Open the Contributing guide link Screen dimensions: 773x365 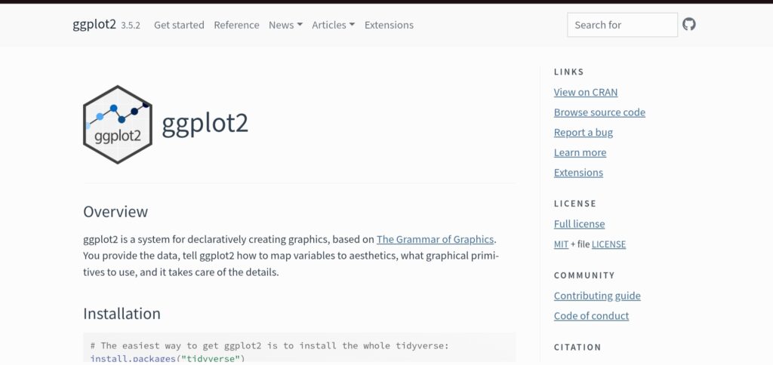(x=597, y=296)
